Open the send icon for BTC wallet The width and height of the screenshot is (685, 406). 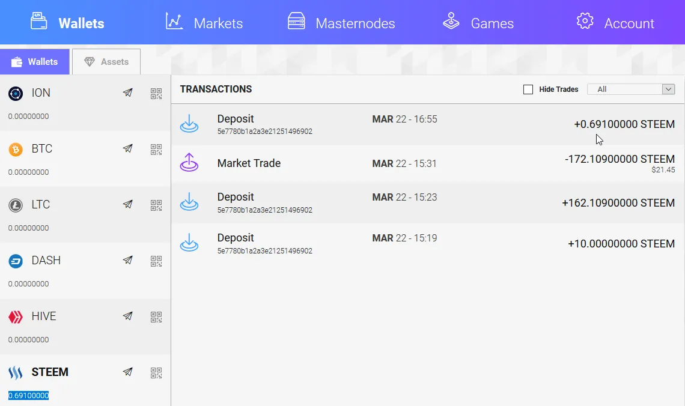click(x=127, y=148)
